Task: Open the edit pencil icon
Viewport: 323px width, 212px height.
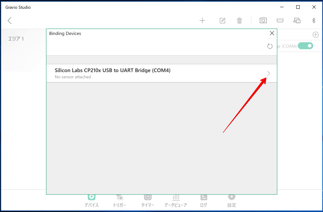Action: pos(223,20)
